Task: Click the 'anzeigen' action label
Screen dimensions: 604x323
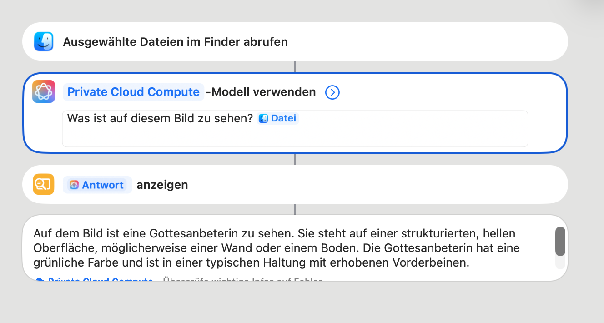Action: coord(162,185)
